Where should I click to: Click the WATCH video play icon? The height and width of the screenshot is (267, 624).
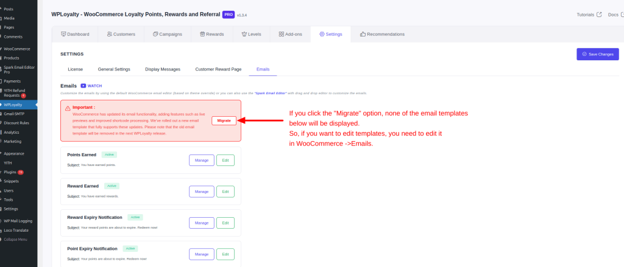point(83,85)
